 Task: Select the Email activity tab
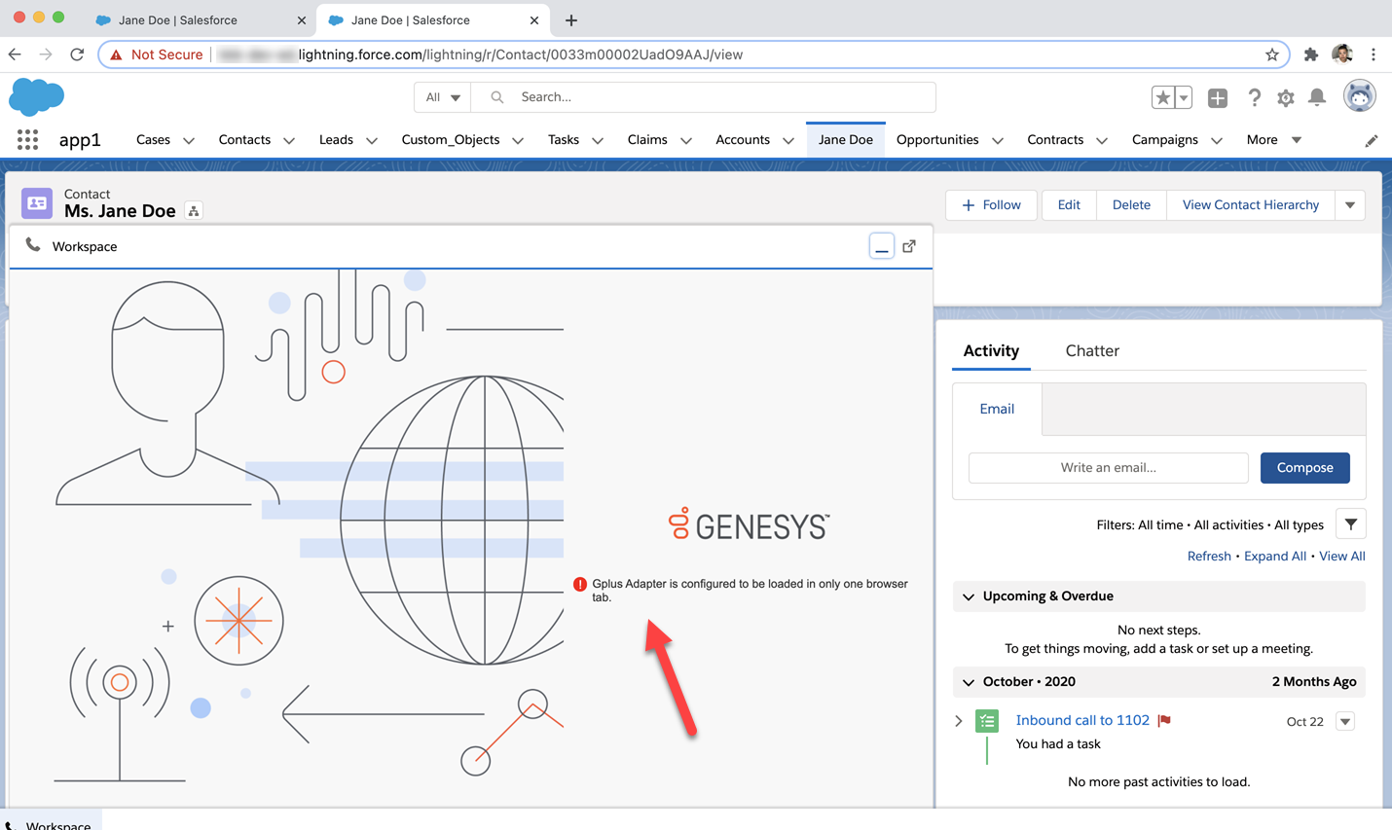pyautogui.click(x=997, y=409)
